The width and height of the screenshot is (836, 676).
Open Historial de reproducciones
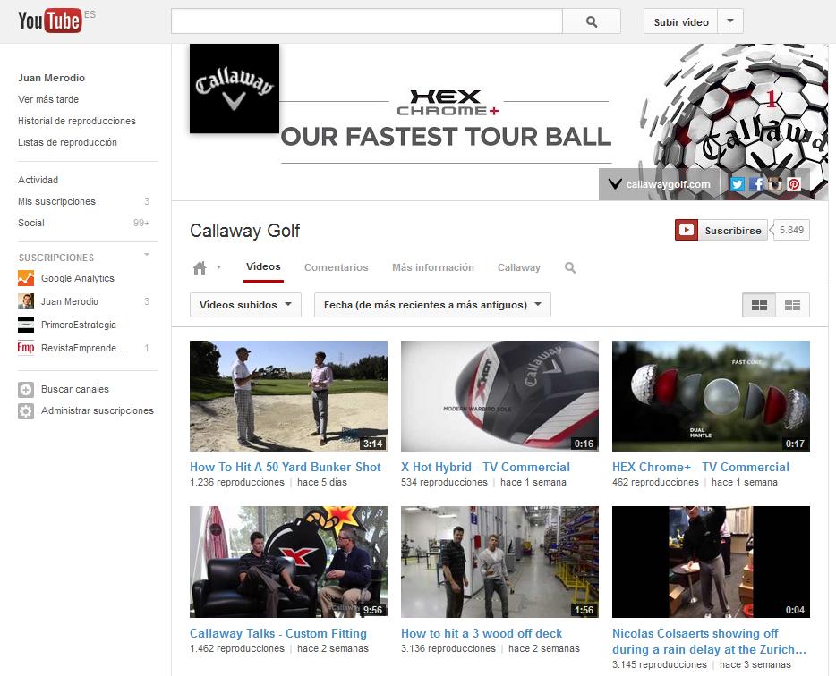coord(77,121)
